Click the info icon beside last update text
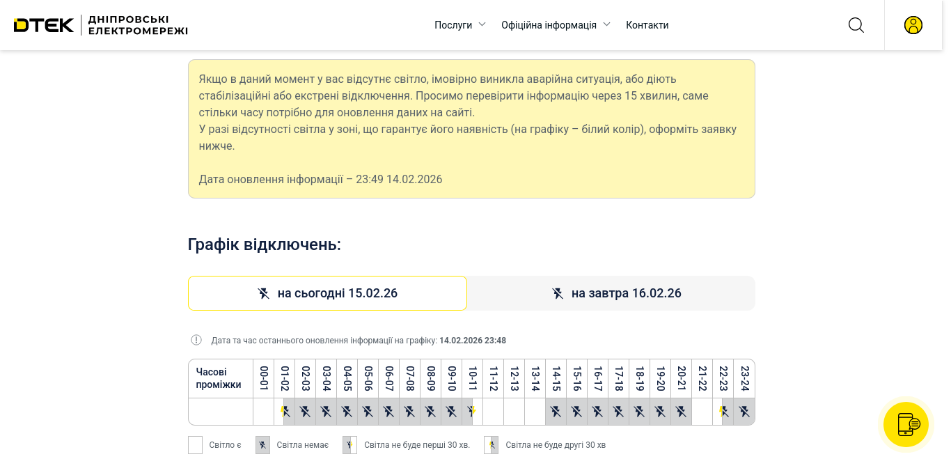This screenshot has height=475, width=951. pos(196,340)
